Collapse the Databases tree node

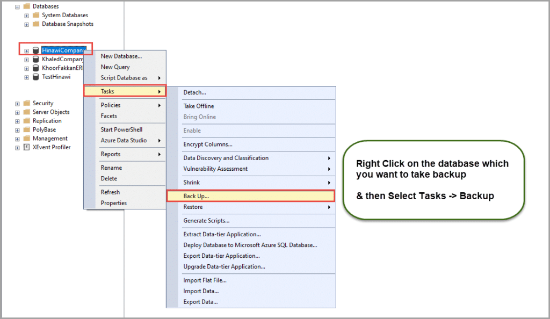[17, 6]
